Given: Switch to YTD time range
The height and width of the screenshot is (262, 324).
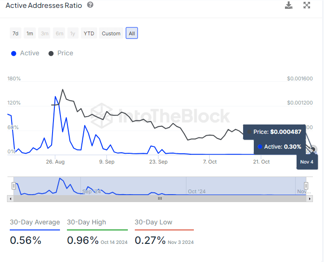Looking at the screenshot, I should 88,33.
